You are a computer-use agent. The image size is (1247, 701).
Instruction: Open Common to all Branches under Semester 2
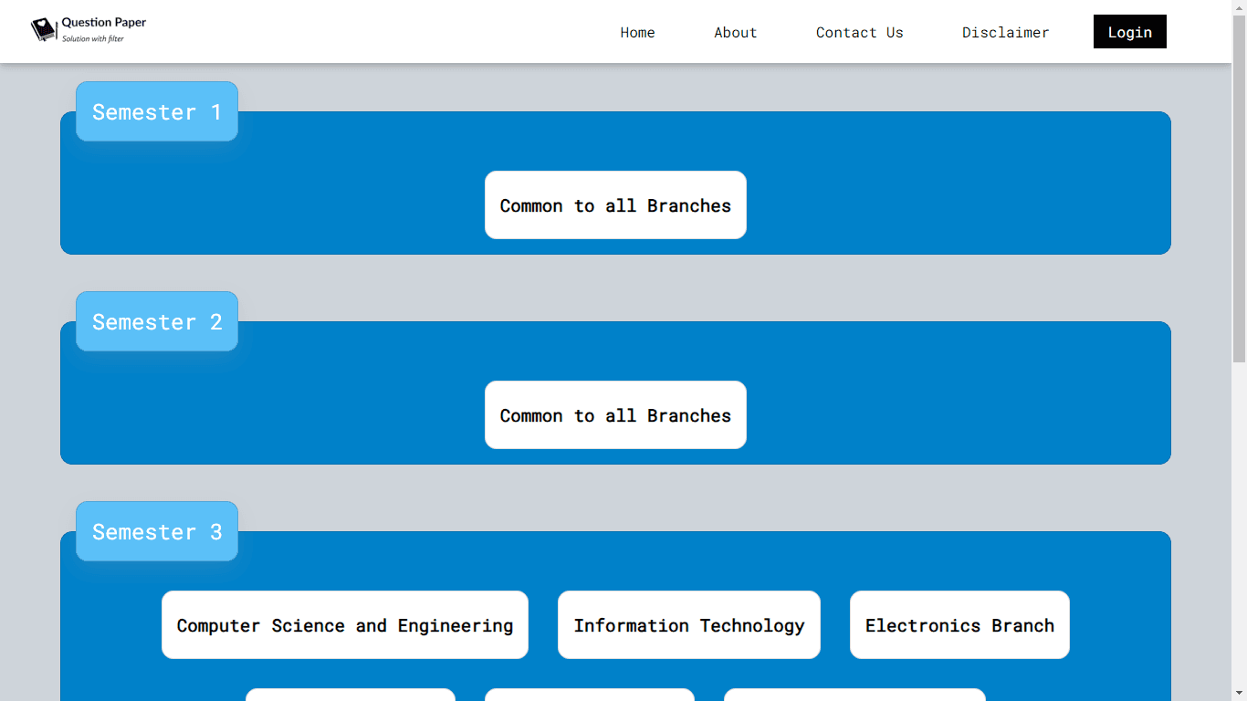click(x=615, y=415)
